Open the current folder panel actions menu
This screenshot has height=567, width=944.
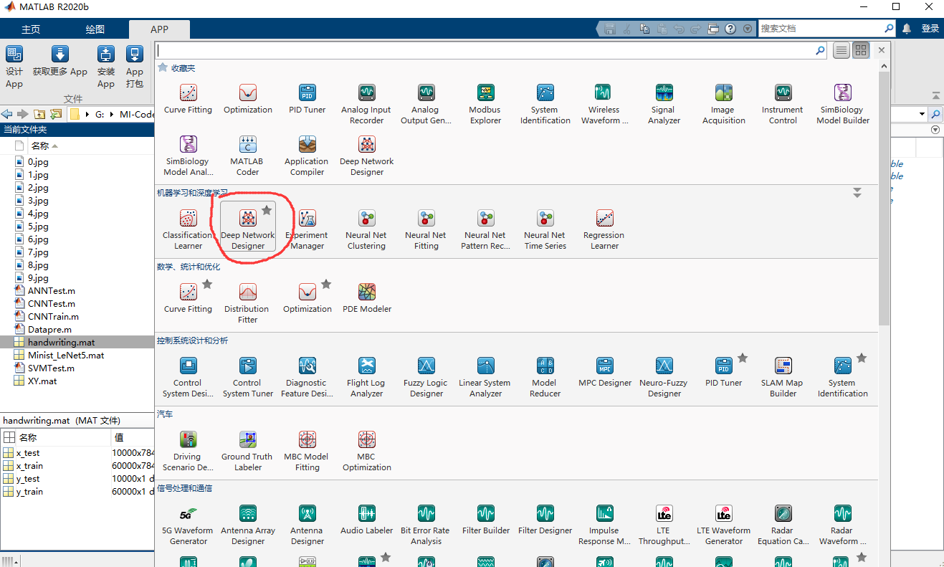pos(935,130)
